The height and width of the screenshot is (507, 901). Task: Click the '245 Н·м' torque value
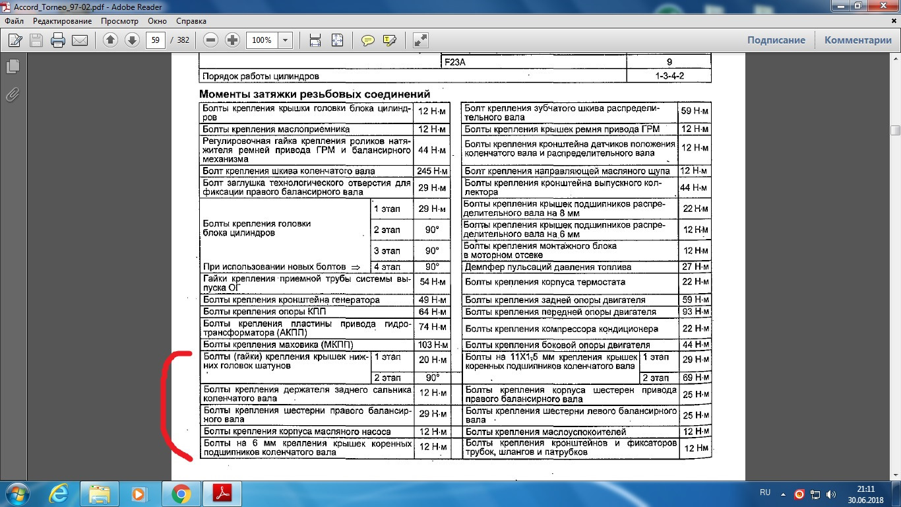click(432, 171)
